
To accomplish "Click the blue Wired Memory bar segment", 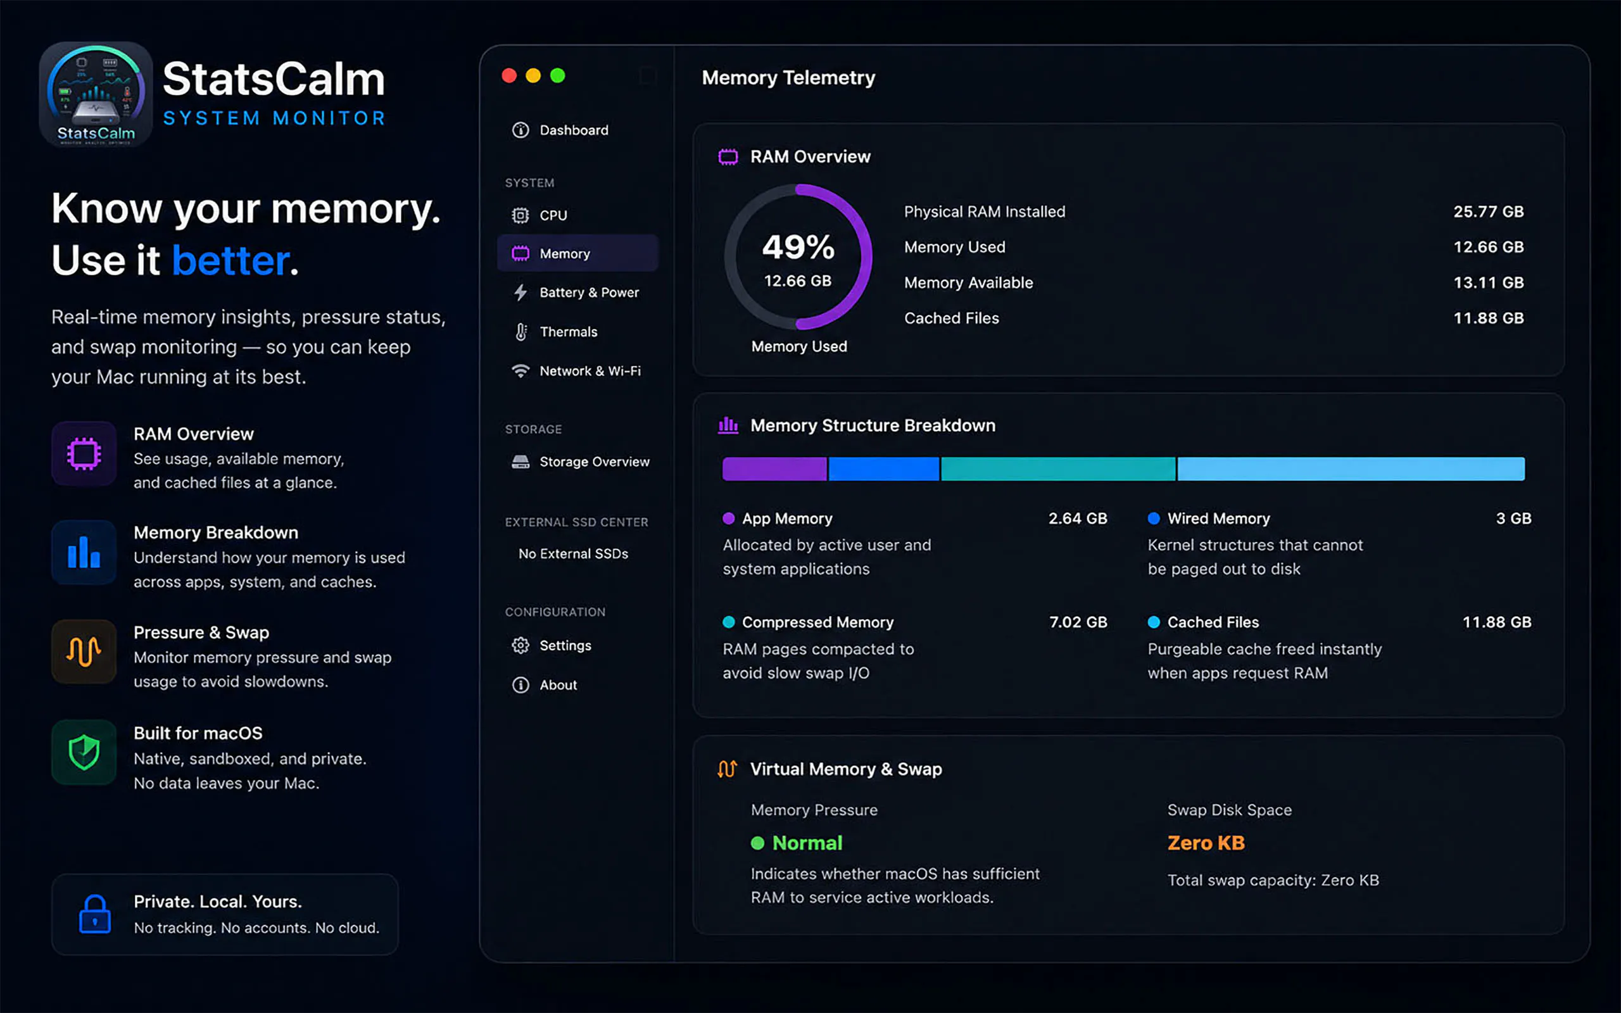I will [x=883, y=469].
